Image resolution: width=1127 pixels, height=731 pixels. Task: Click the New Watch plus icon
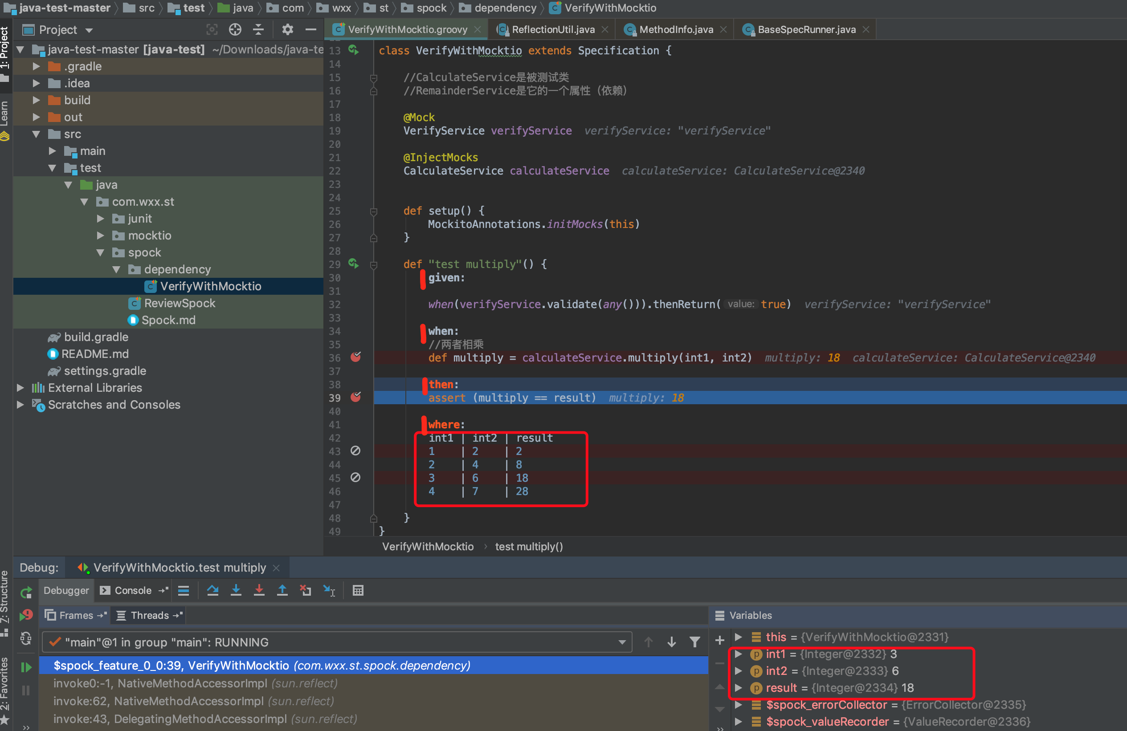click(719, 640)
